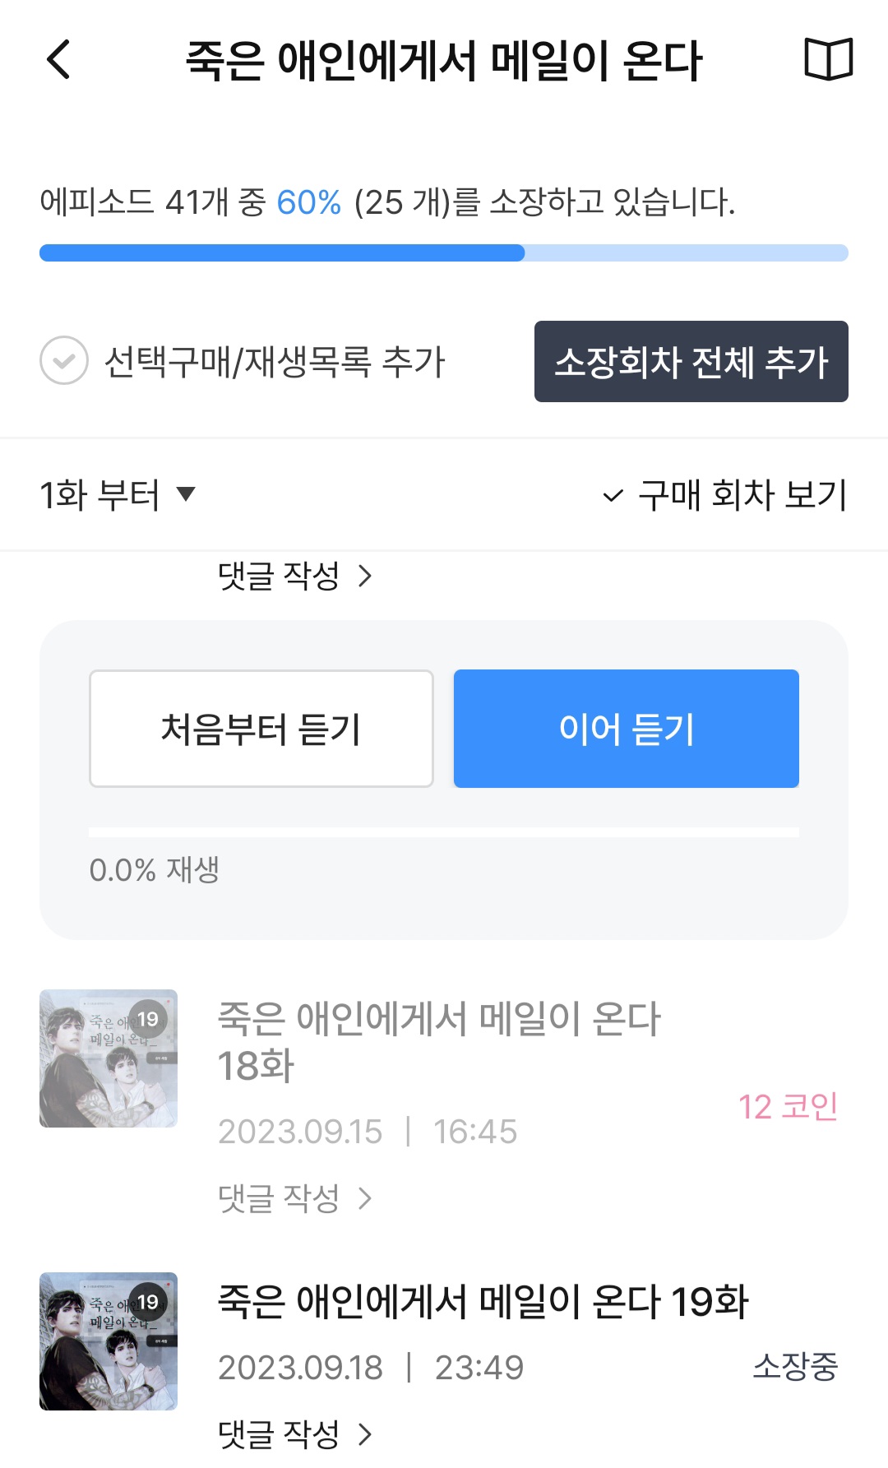Open 댓글 작성 for episode 18
The width and height of the screenshot is (888, 1468).
tap(294, 1198)
